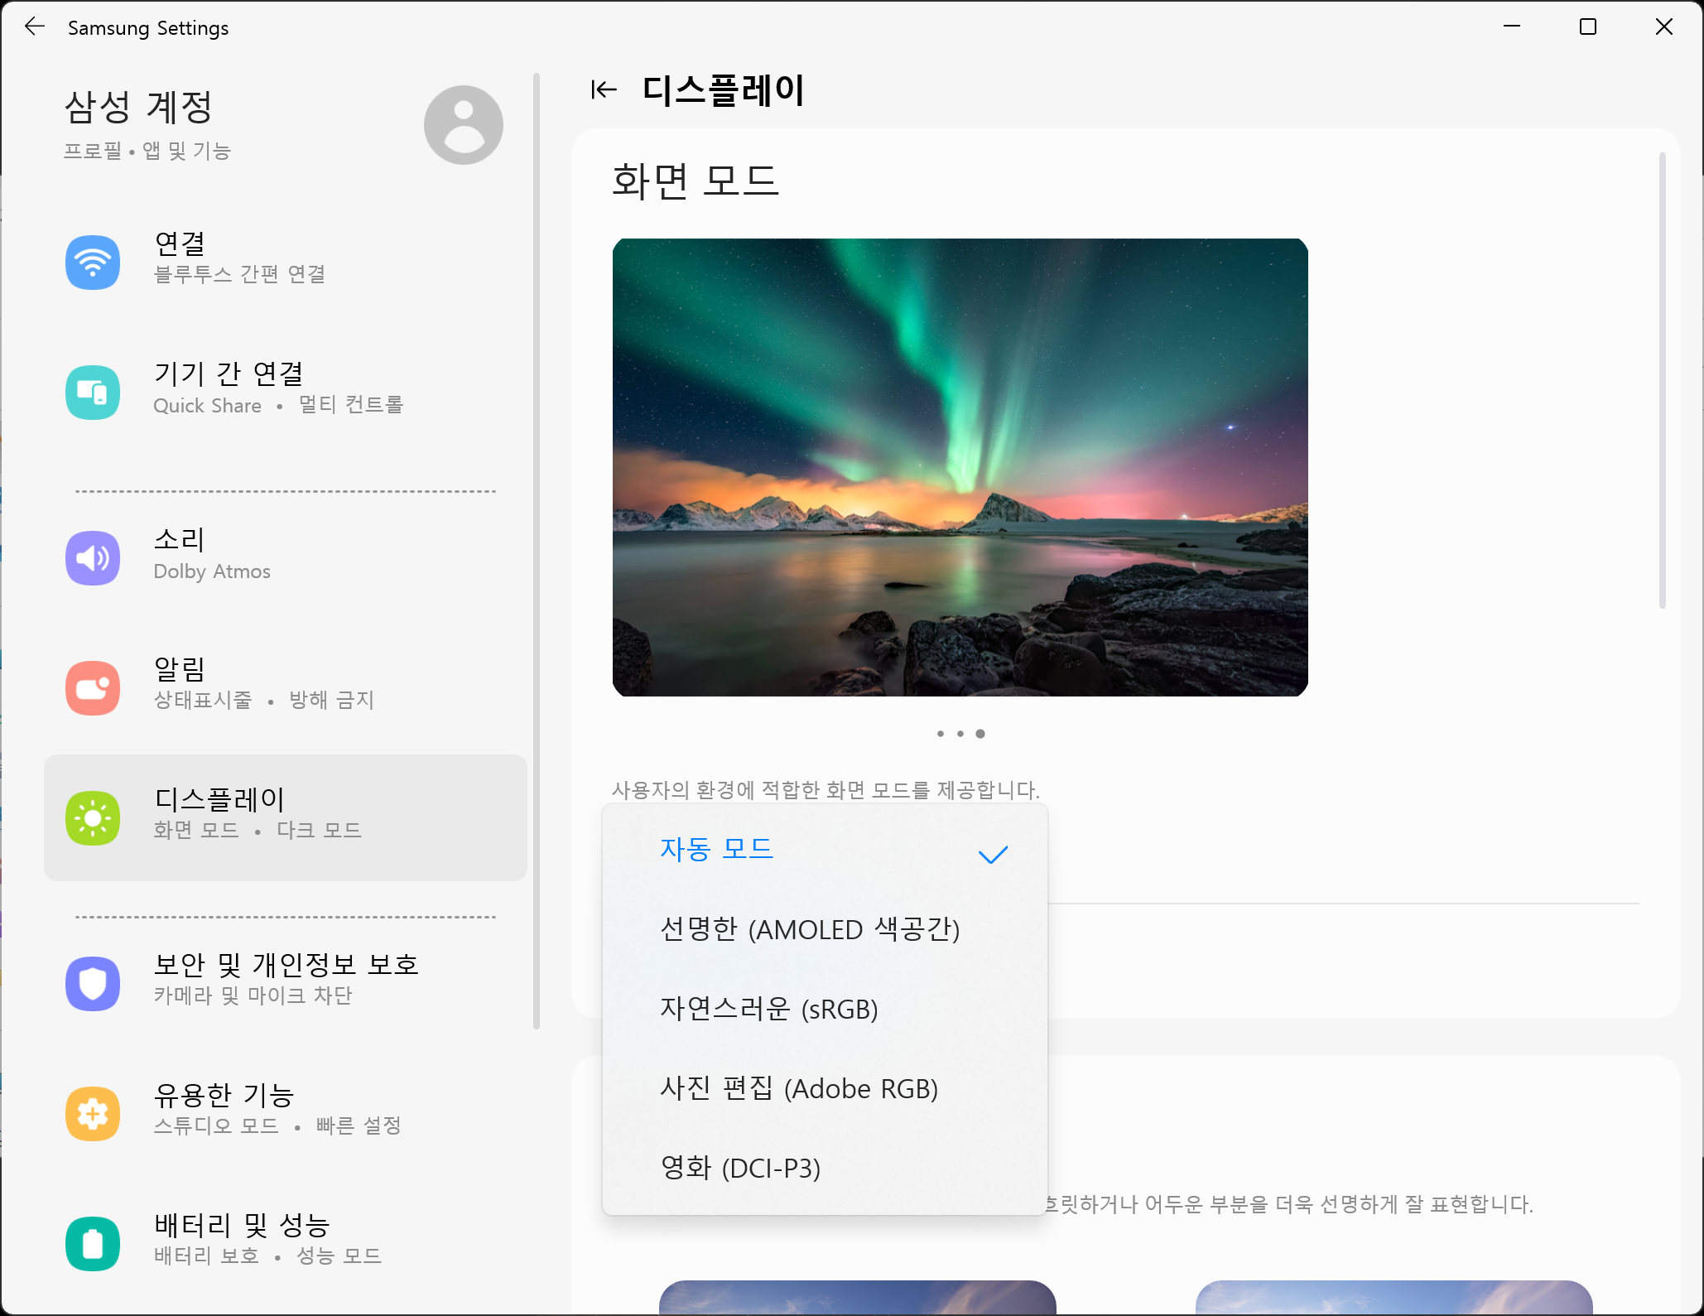Click 배터리 보호 subtitle text
The height and width of the screenshot is (1316, 1704).
[x=206, y=1256]
